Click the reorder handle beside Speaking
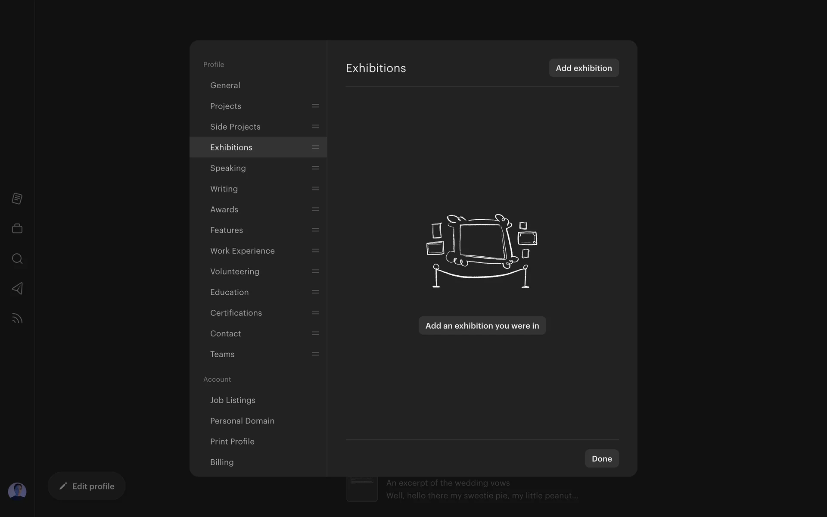This screenshot has width=827, height=517. click(315, 168)
